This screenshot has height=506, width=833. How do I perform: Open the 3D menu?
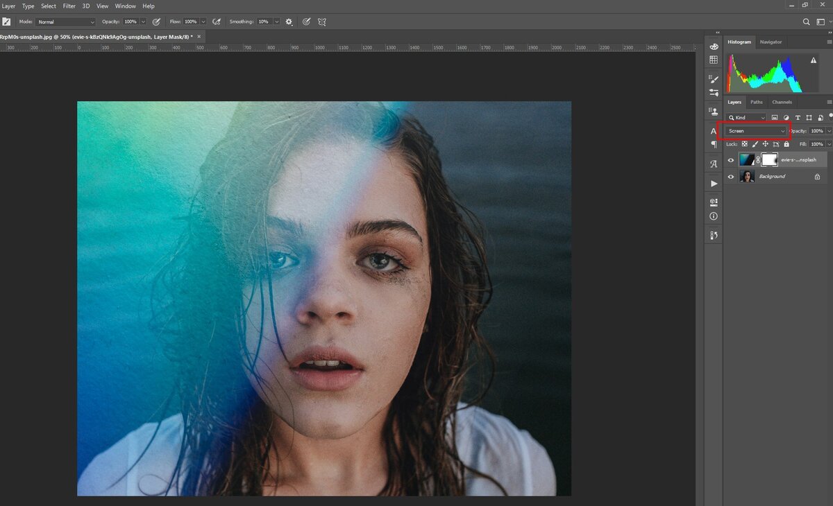(86, 6)
